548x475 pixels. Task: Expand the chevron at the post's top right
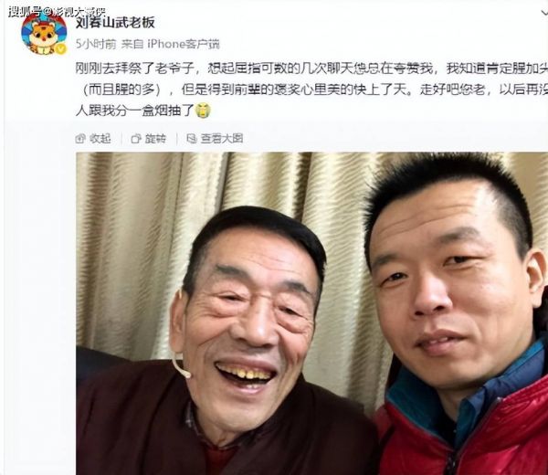point(544,13)
